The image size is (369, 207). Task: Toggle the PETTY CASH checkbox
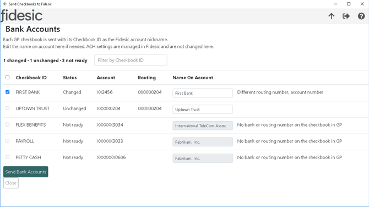[8, 157]
